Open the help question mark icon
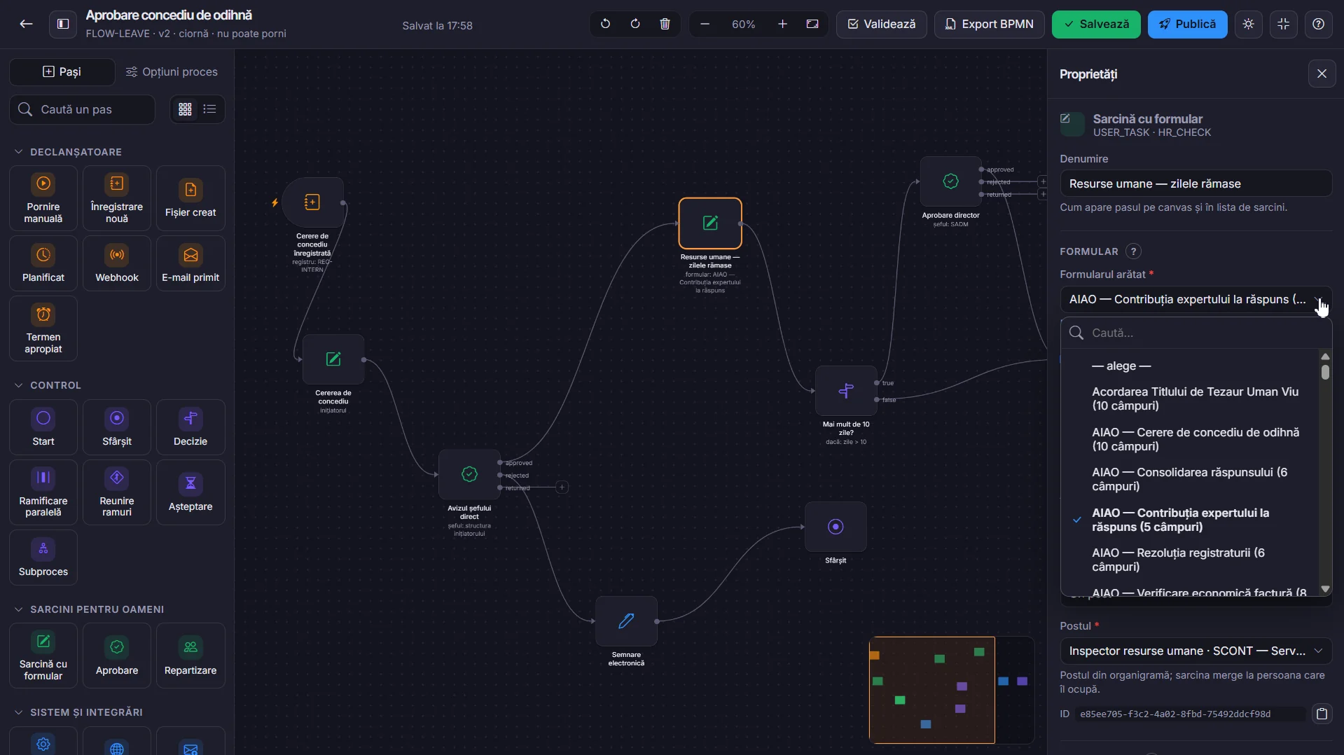 1318,24
